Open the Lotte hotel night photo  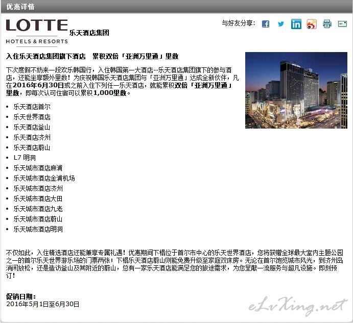(x=296, y=90)
